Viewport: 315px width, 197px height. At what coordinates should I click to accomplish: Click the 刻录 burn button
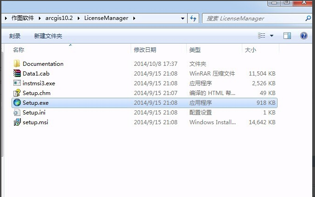pyautogui.click(x=15, y=36)
